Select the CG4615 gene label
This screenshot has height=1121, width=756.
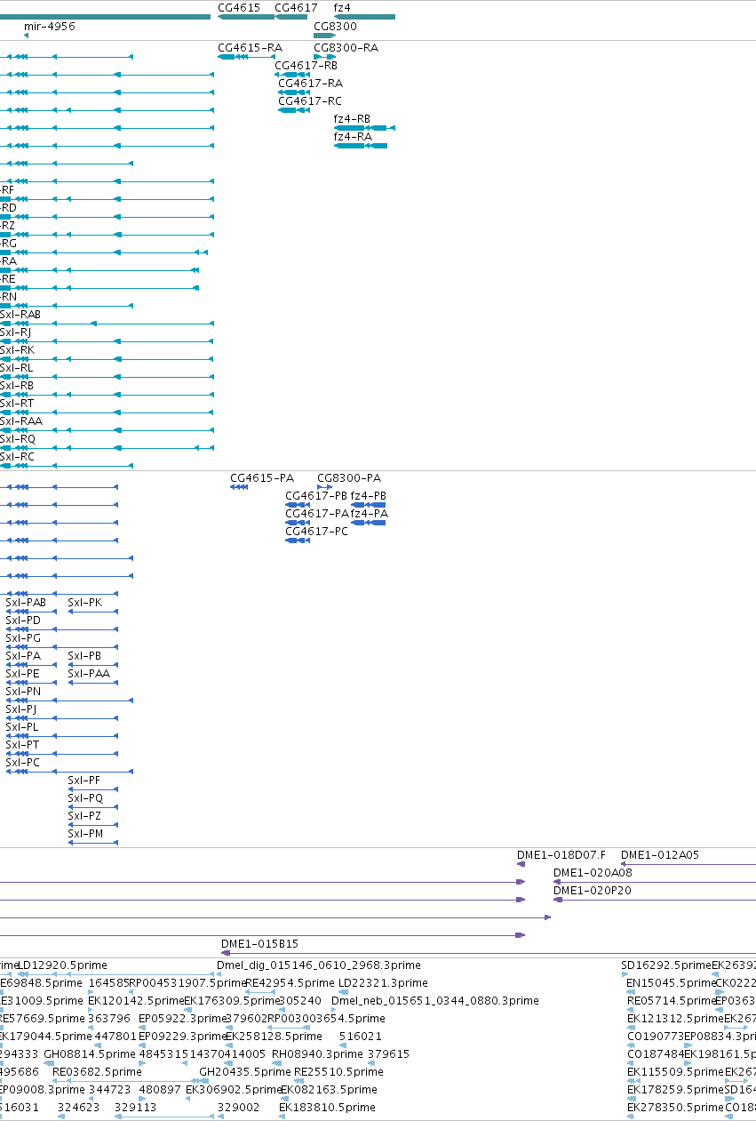[239, 7]
